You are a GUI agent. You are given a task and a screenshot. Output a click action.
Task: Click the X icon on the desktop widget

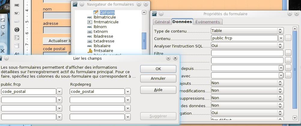[2, 51]
